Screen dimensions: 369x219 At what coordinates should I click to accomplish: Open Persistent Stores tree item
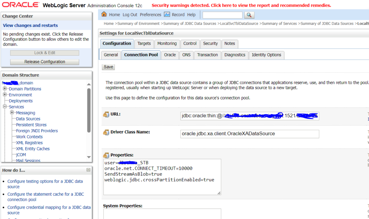tap(31, 125)
